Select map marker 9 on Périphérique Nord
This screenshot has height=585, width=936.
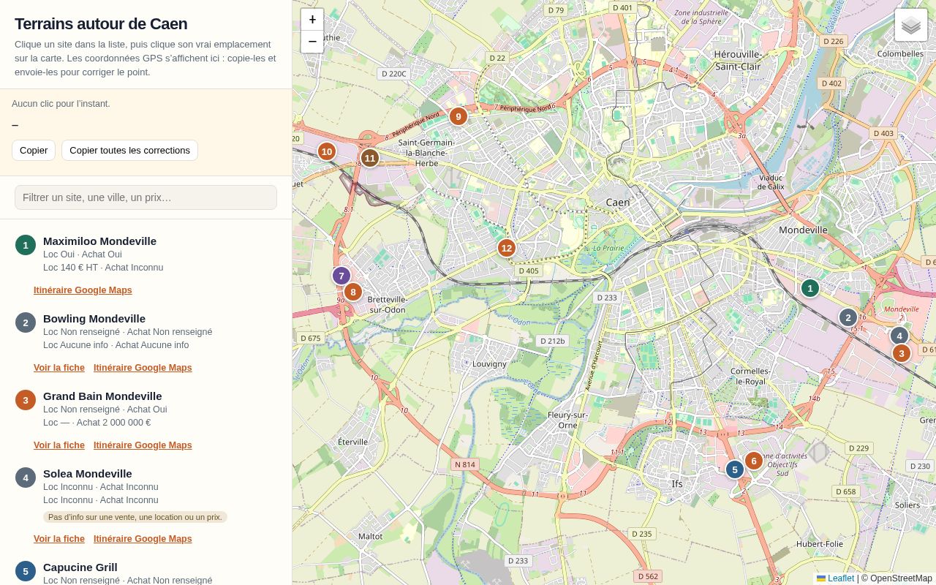[458, 116]
